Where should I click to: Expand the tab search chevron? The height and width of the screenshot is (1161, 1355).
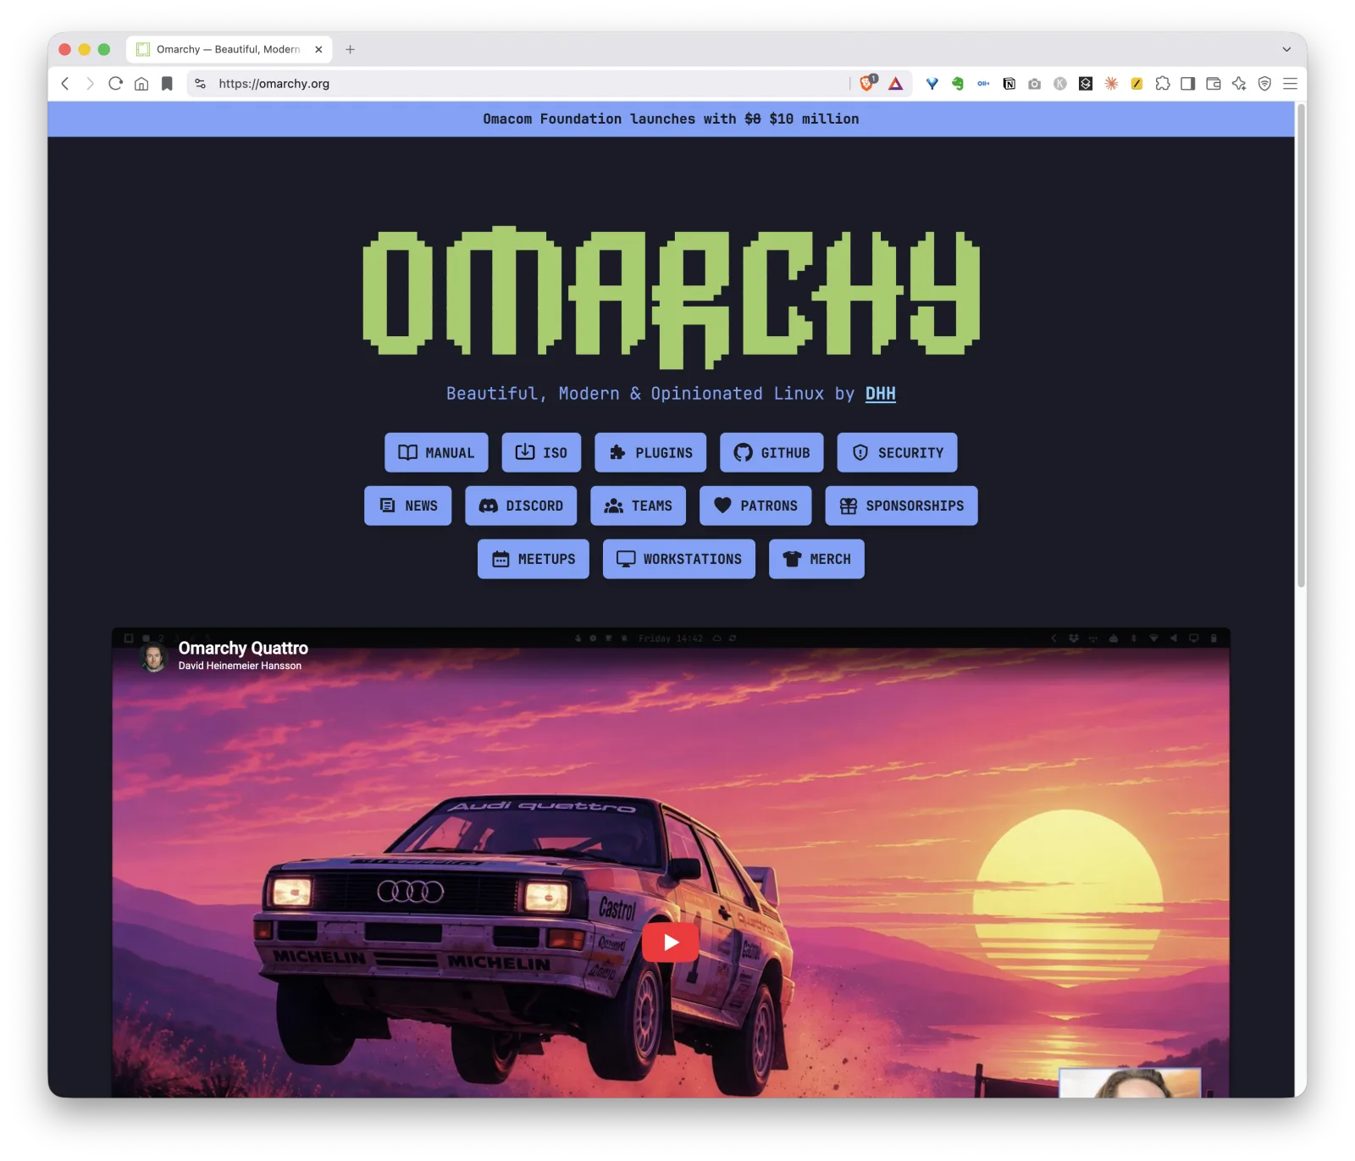tap(1286, 49)
